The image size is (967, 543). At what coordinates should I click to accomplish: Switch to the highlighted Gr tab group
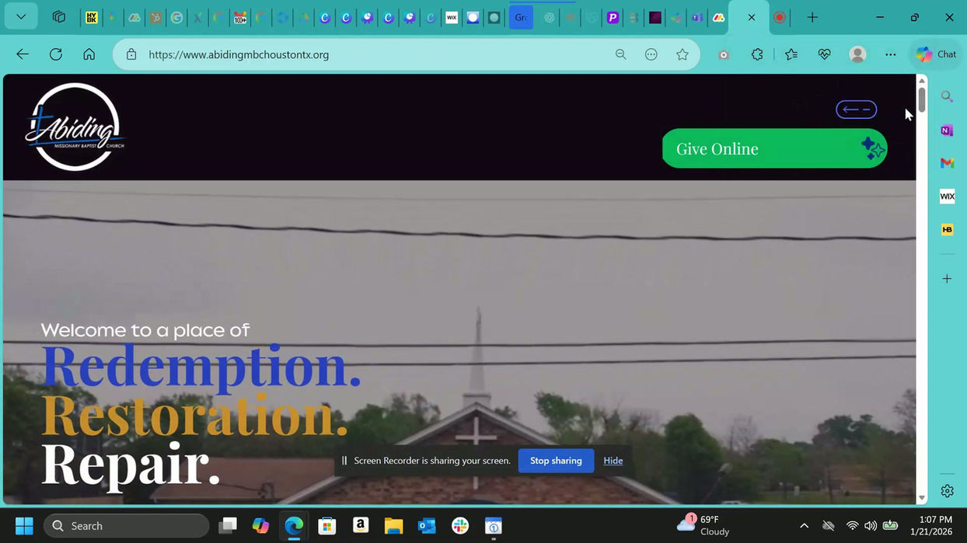[x=521, y=17]
